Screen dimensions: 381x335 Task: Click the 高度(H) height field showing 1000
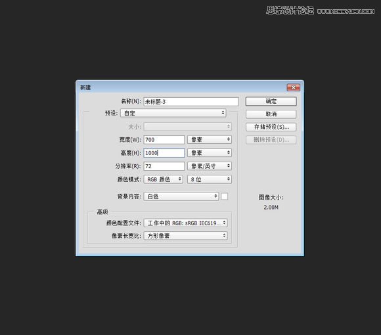(x=164, y=153)
